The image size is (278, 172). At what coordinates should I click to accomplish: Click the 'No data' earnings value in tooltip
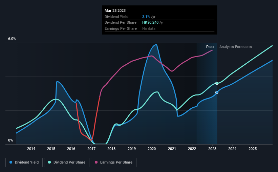(149, 28)
